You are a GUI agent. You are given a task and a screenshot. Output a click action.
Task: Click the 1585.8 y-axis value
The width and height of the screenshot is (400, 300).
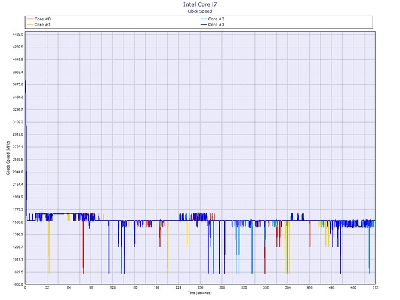click(x=18, y=222)
